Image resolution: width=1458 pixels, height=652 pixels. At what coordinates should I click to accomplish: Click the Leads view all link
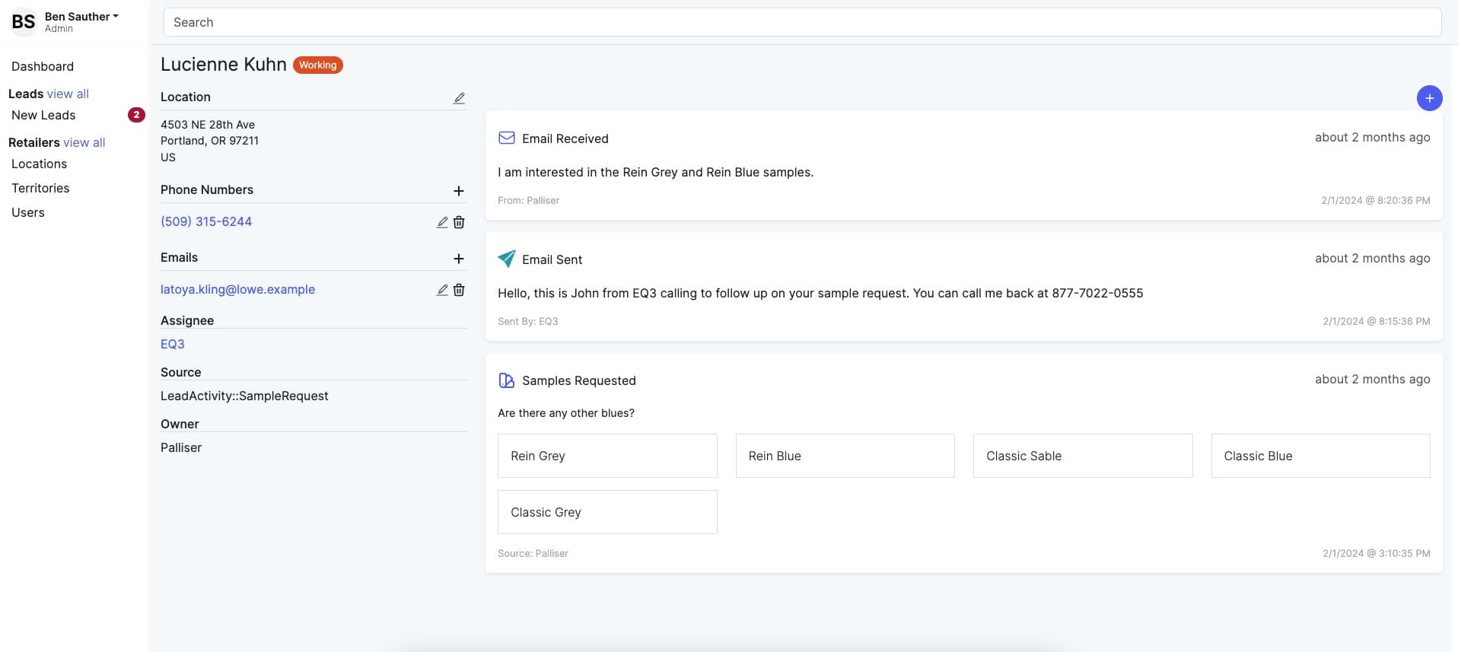[x=68, y=94]
